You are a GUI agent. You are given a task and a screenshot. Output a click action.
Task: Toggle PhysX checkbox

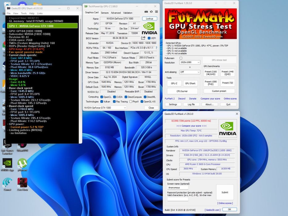(131, 102)
